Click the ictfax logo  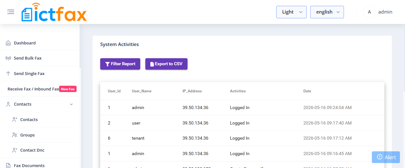point(54,12)
